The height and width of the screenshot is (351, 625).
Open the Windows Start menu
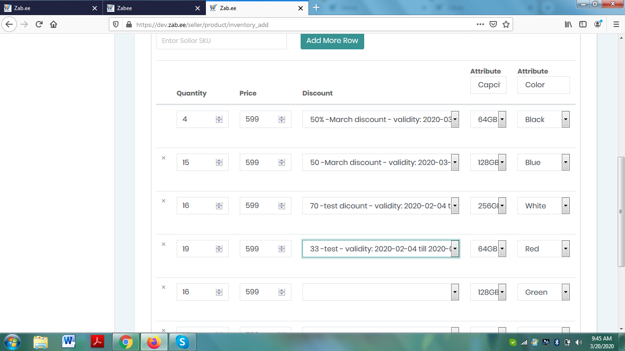tap(12, 342)
